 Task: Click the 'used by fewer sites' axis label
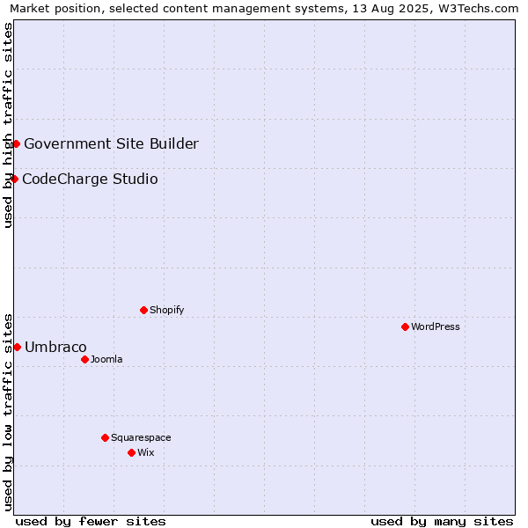[91, 522]
